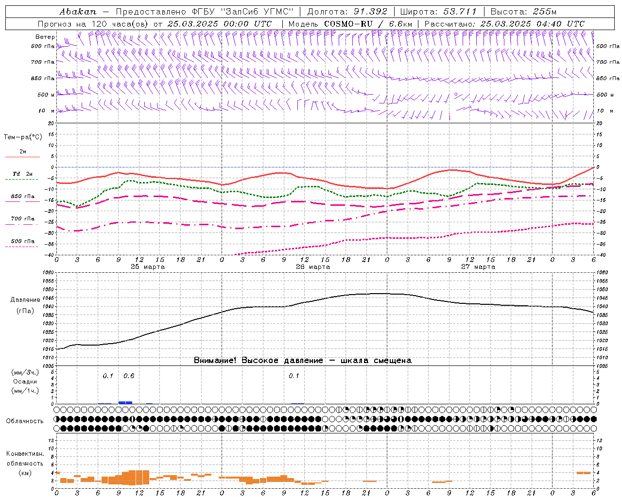Click the "27 марта" date label
The image size is (622, 497).
tap(478, 267)
